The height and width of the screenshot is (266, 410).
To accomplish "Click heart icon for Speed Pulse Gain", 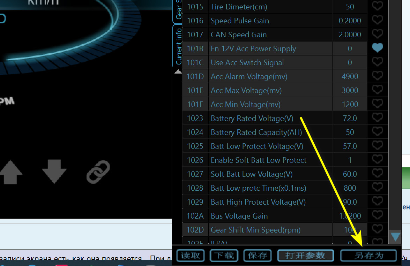I will click(x=377, y=20).
